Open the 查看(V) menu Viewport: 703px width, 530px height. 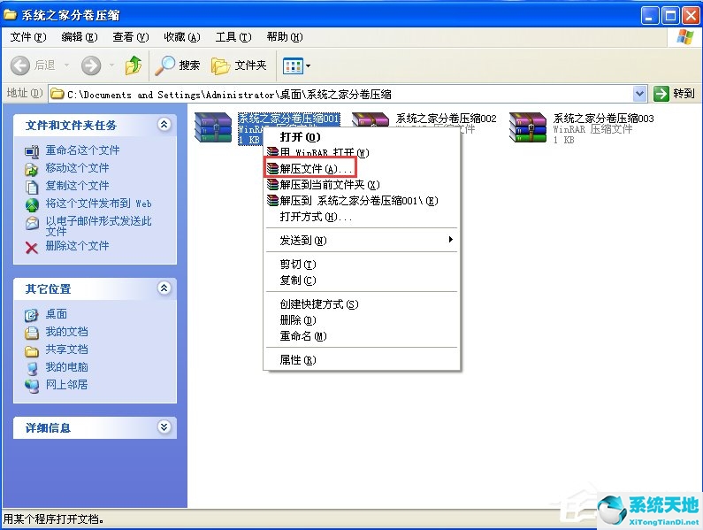(131, 37)
